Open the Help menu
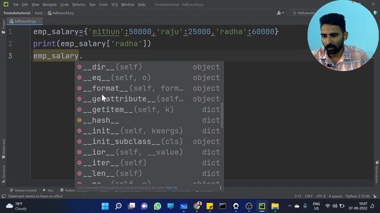The width and height of the screenshot is (380, 213). pos(141,5)
